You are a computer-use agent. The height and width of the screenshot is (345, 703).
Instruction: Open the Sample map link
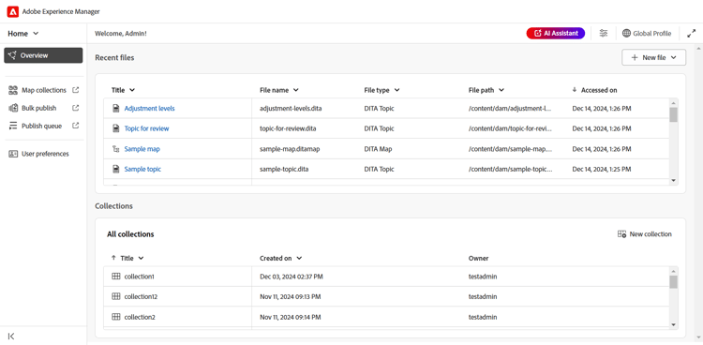point(142,149)
